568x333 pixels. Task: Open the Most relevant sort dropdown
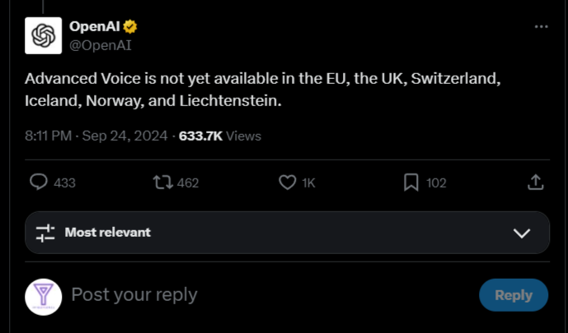click(x=287, y=233)
